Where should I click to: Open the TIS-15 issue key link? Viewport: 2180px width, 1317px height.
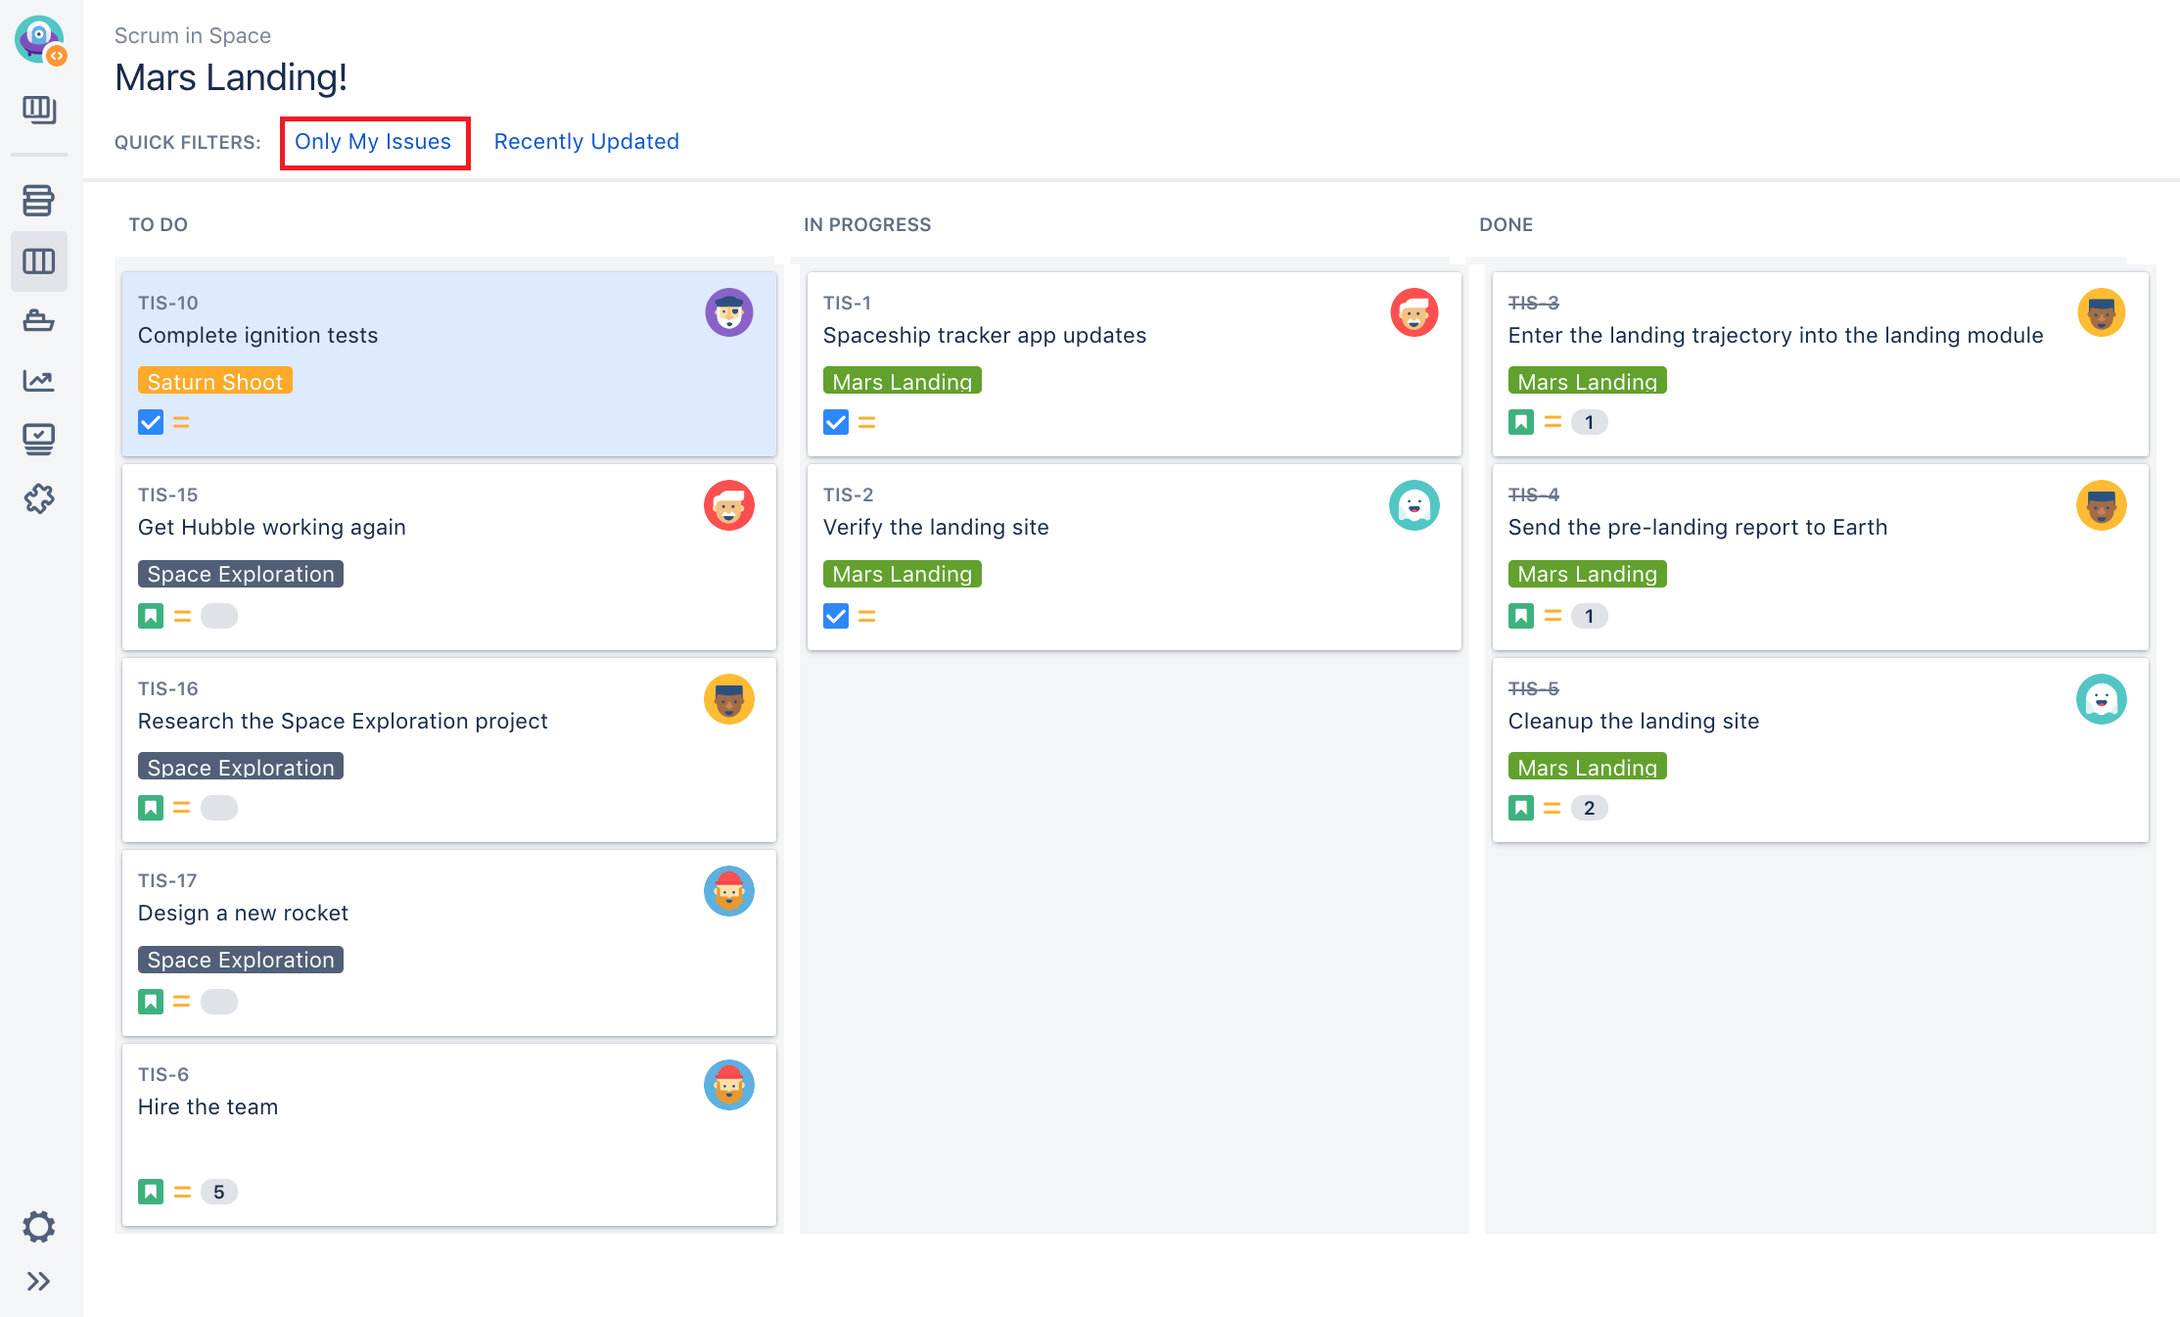[x=167, y=494]
